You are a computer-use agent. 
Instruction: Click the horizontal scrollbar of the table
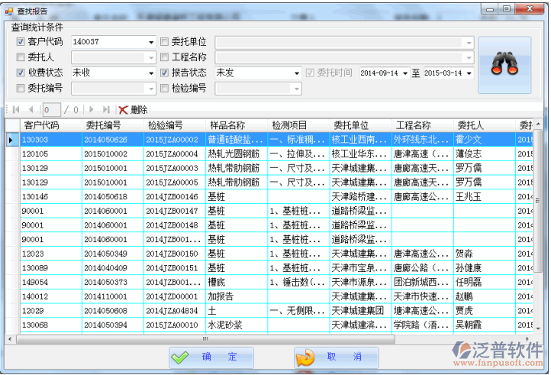[205, 339]
